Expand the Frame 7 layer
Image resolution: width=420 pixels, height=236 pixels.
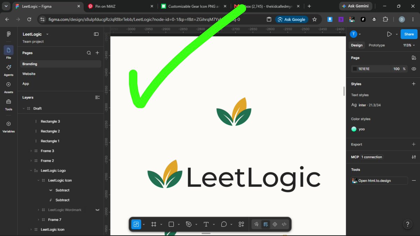[38, 220]
